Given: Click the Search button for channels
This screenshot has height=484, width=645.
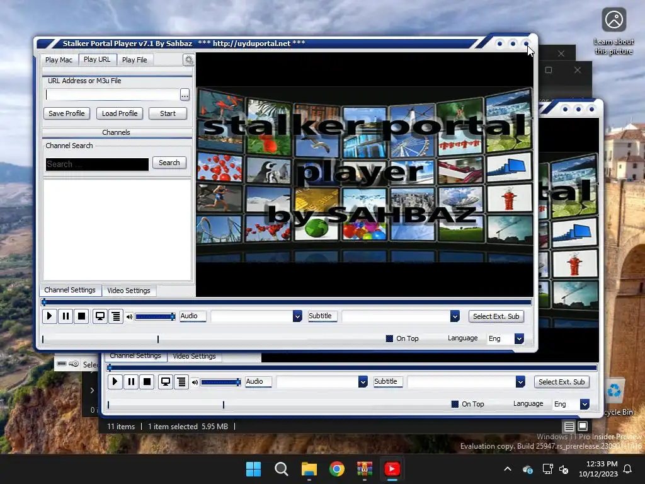Looking at the screenshot, I should (x=169, y=163).
